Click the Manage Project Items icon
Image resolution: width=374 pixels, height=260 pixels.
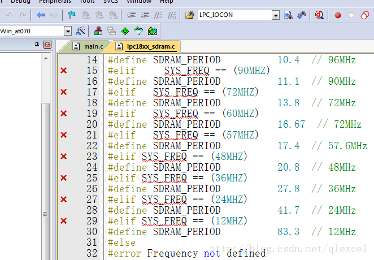(98, 31)
